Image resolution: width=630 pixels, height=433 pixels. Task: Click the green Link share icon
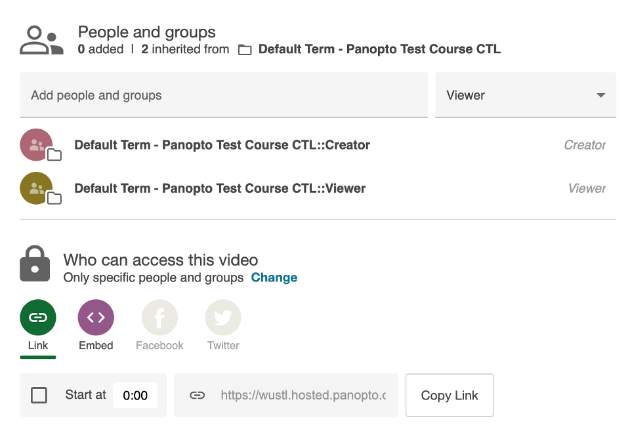38,318
